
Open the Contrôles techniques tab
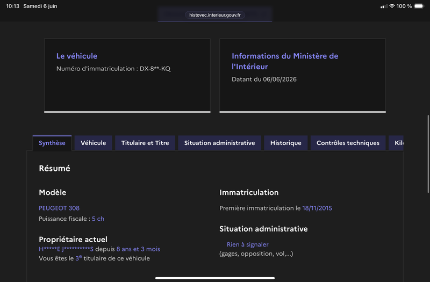click(348, 143)
